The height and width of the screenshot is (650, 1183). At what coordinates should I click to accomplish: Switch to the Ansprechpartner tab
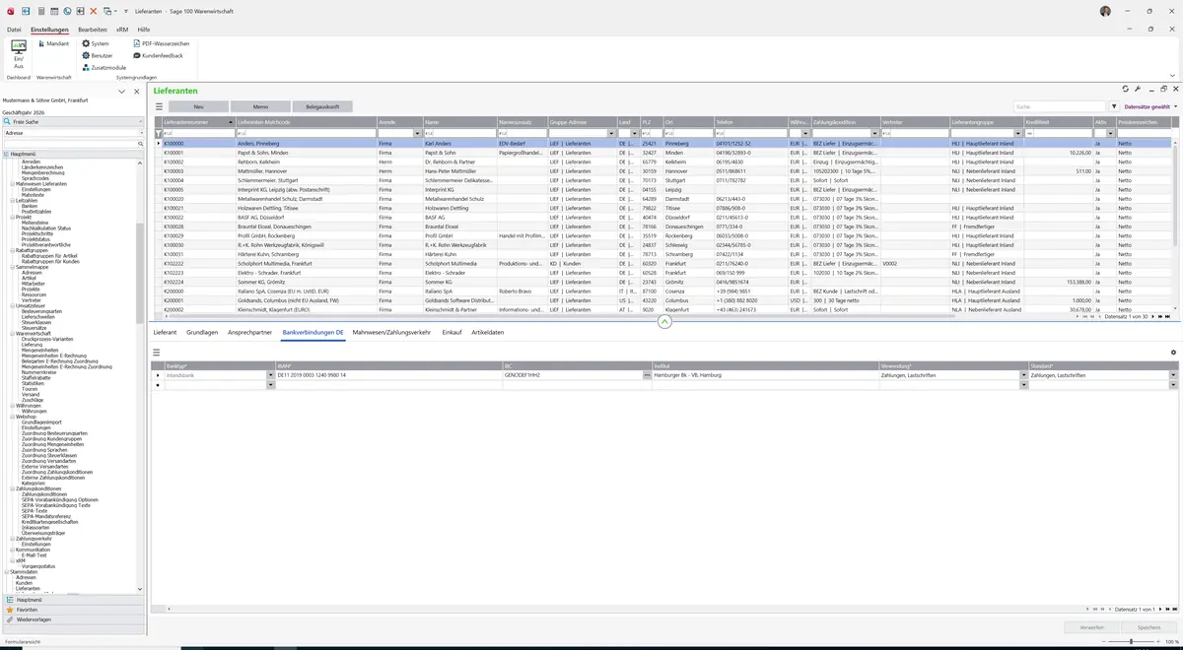coord(249,333)
